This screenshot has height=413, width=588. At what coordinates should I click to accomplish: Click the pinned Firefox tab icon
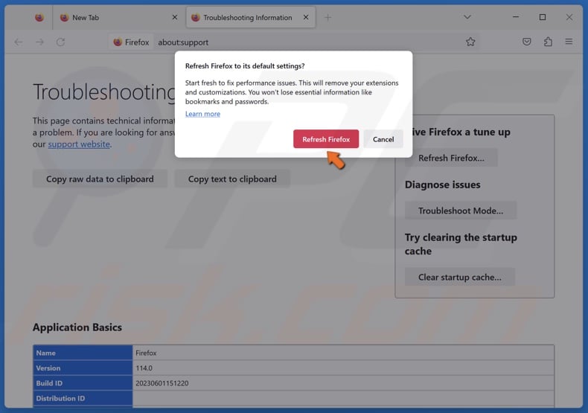(x=39, y=18)
